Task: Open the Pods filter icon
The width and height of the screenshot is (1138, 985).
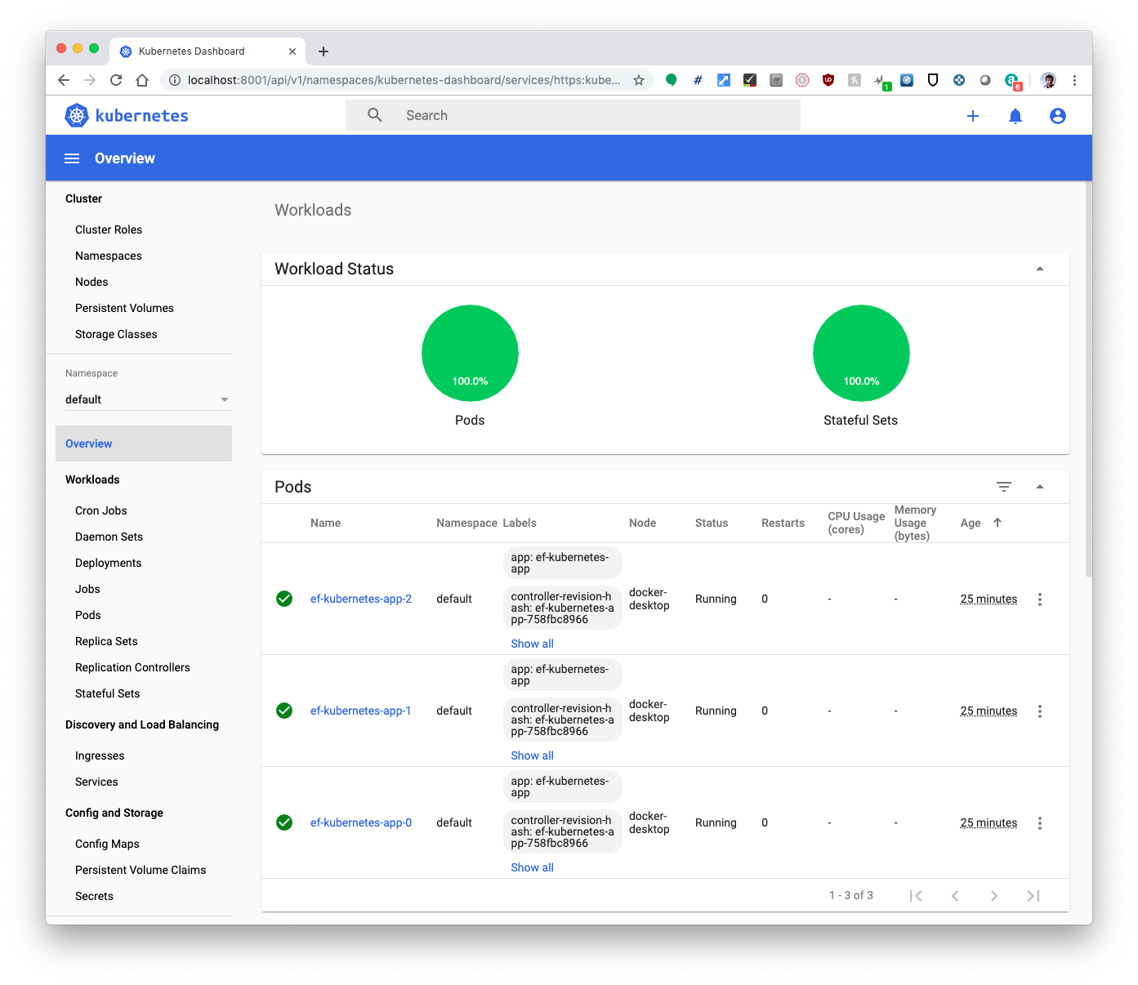Action: pyautogui.click(x=1004, y=487)
